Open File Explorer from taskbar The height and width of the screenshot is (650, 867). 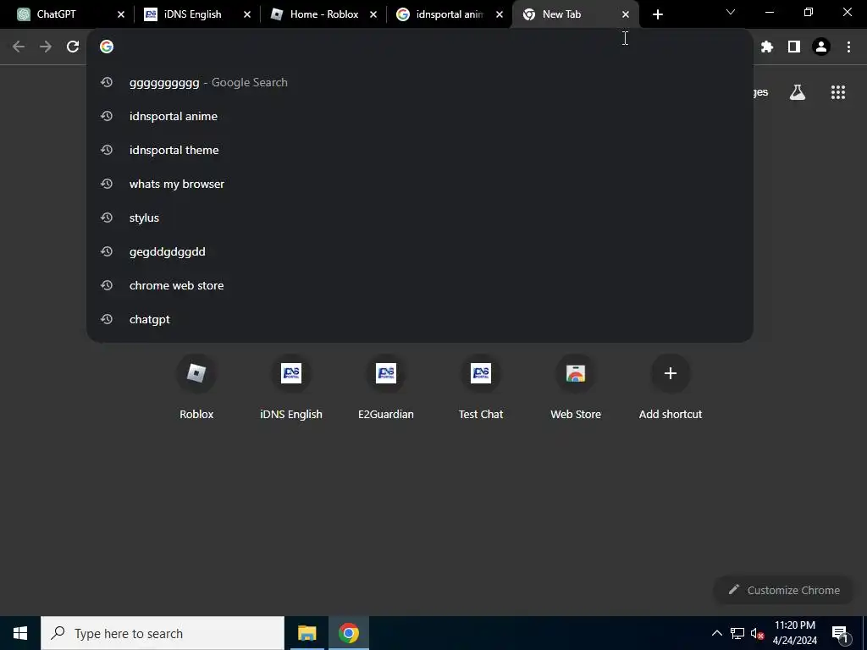pyautogui.click(x=306, y=633)
